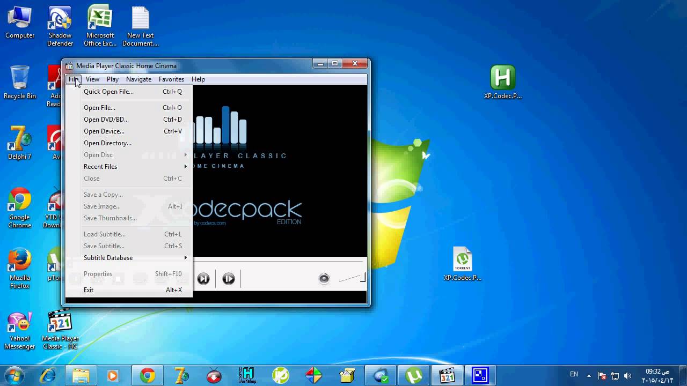Select the green XP.Codec.P... installer icon
The height and width of the screenshot is (386, 687).
(x=503, y=82)
